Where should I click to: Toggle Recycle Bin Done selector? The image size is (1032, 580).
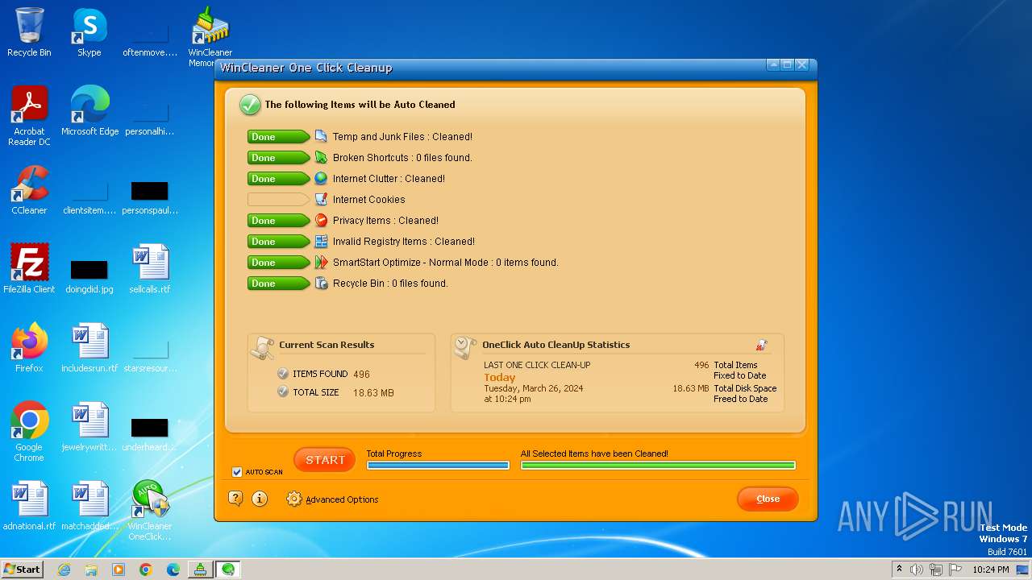[278, 284]
